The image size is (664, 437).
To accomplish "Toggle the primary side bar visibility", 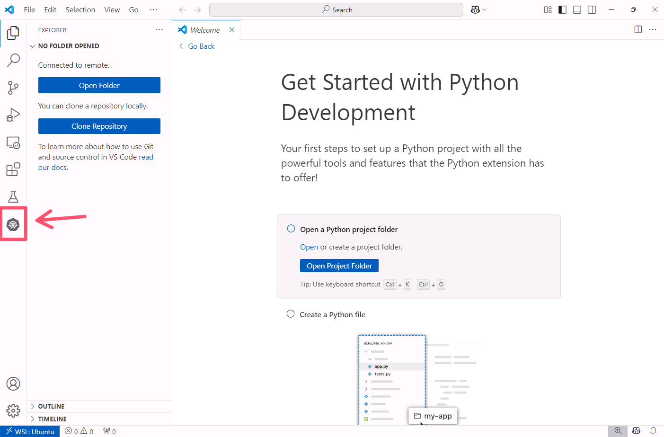I will tap(562, 10).
